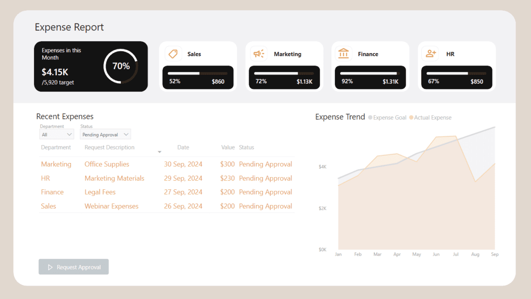Screen dimensions: 531x299
Task: Open the Status filter dropdown
Action: point(105,134)
